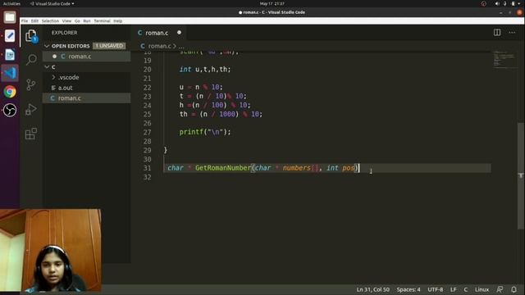Image resolution: width=525 pixels, height=295 pixels.
Task: Click line number 32 in gutter
Action: [x=148, y=177]
